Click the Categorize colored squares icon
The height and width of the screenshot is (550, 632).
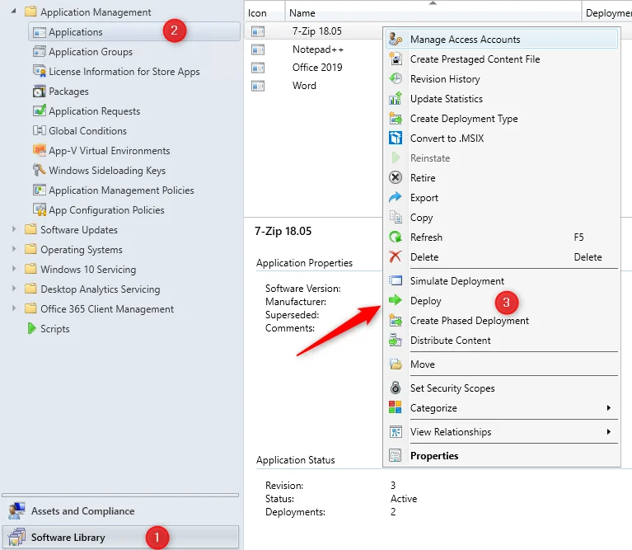point(396,407)
